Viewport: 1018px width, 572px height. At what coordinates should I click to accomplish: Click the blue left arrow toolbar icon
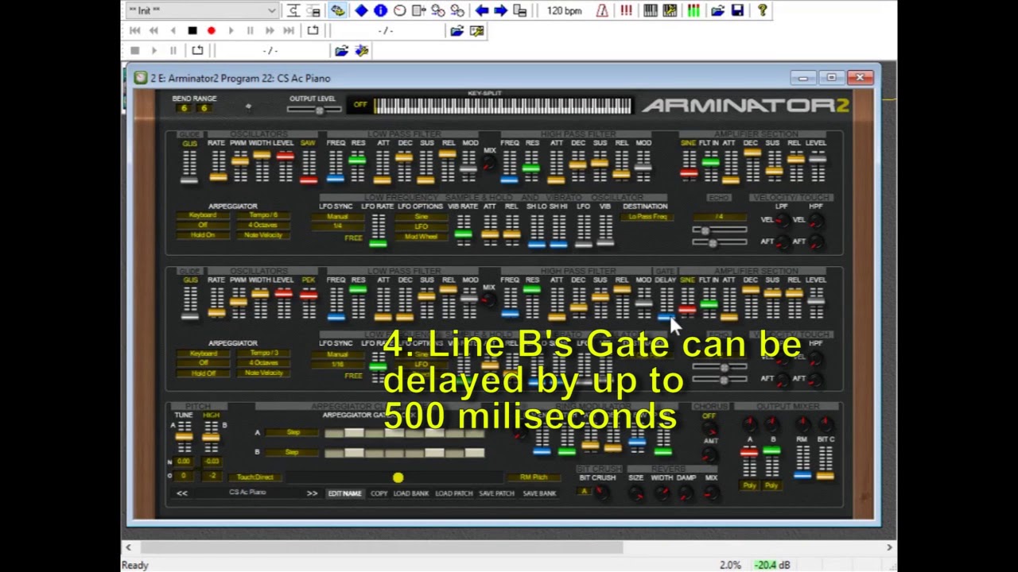coord(482,10)
